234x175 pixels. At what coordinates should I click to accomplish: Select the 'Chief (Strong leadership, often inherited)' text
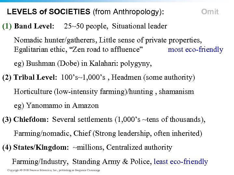click(138, 134)
